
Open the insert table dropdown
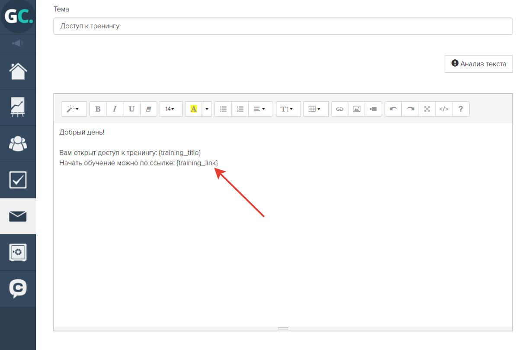(316, 109)
